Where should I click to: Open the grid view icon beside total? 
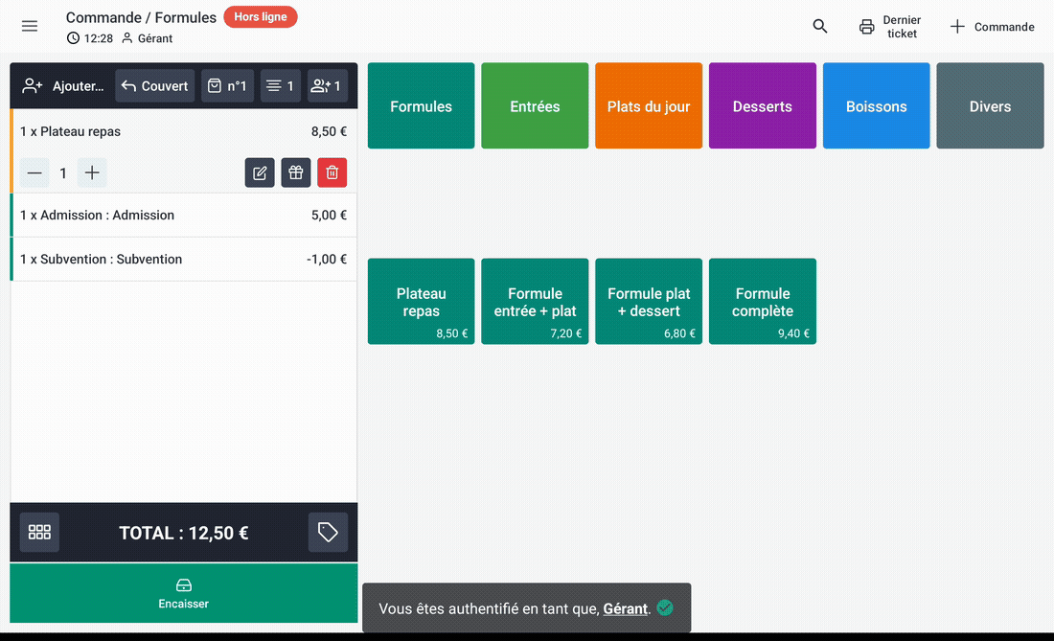[39, 532]
